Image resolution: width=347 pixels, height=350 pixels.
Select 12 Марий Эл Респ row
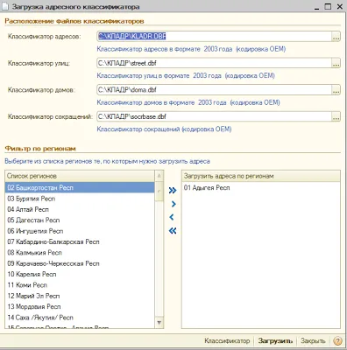click(x=80, y=296)
